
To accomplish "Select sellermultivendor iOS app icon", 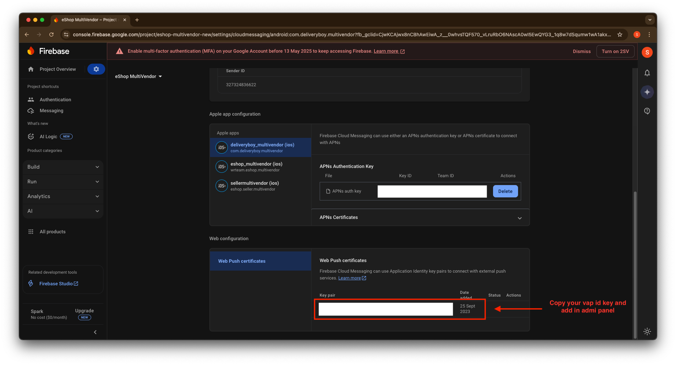I will coord(222,186).
